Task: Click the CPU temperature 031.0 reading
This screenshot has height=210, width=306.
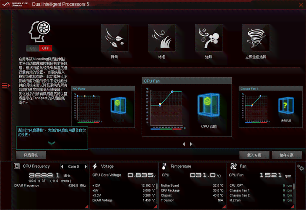Action: pos(205,175)
